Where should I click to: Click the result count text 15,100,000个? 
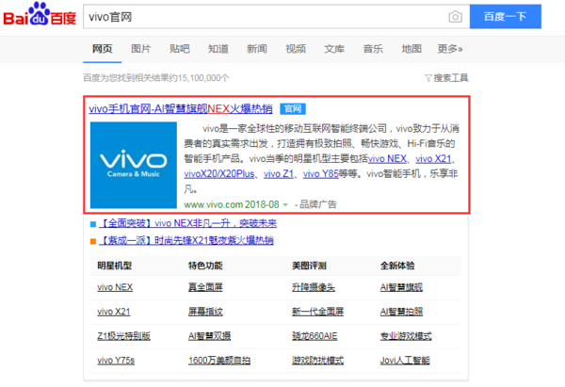(203, 78)
